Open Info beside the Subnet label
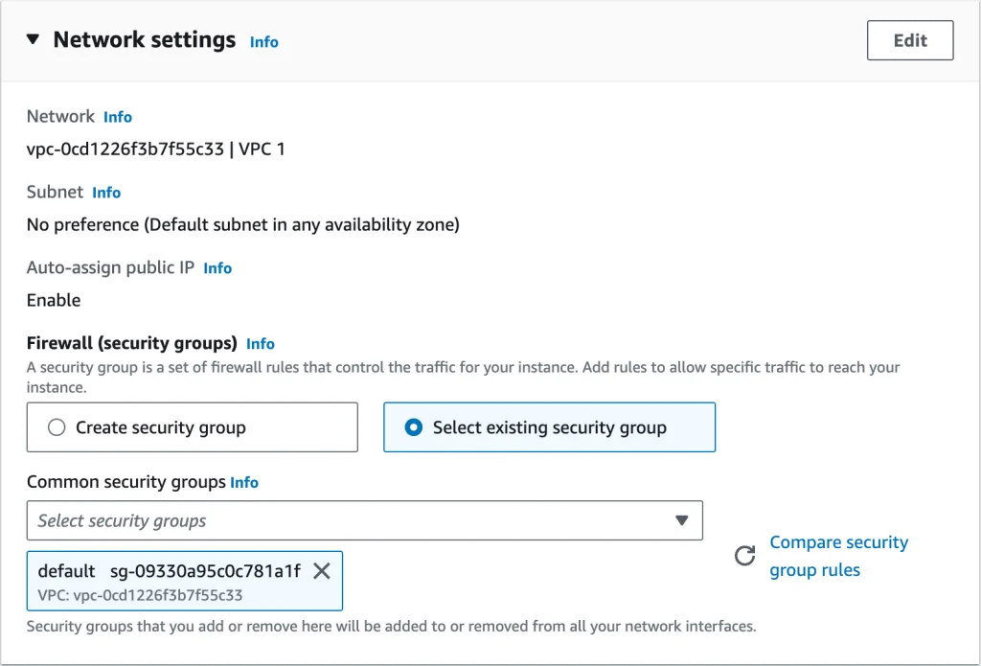 [105, 193]
